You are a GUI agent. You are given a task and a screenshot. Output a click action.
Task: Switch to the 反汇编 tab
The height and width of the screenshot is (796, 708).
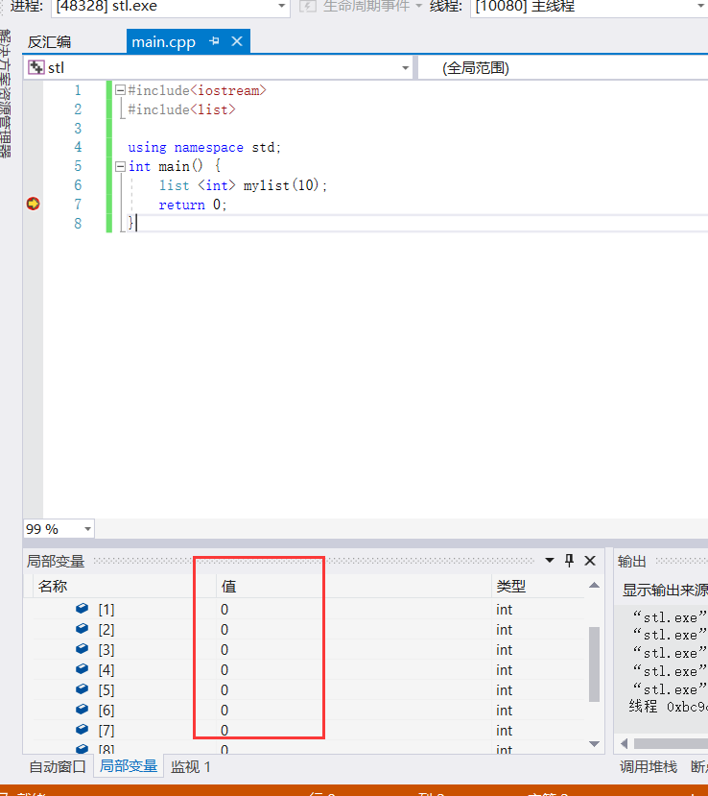pyautogui.click(x=49, y=41)
